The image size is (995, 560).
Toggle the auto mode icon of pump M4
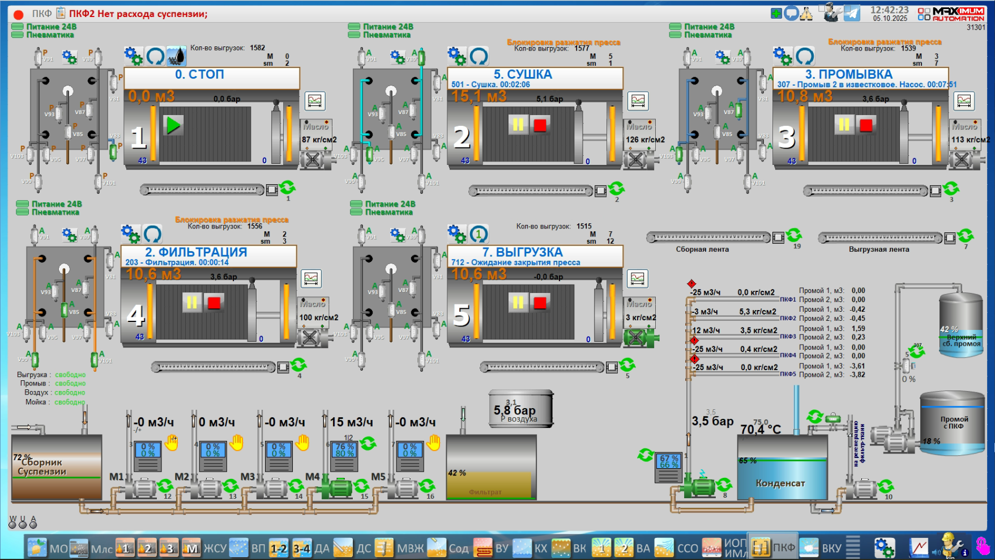(368, 443)
